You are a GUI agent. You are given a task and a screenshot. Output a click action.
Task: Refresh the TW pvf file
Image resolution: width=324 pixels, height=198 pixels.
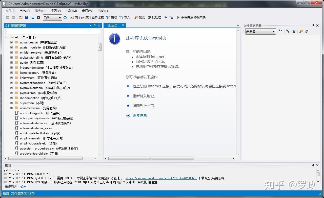coord(65,17)
